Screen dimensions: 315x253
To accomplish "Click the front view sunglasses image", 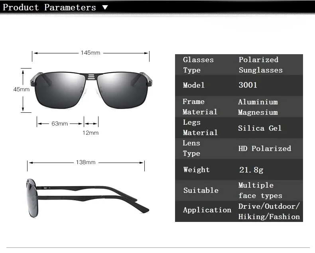I will point(91,90).
